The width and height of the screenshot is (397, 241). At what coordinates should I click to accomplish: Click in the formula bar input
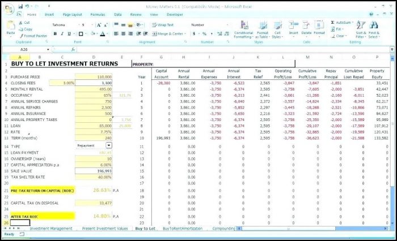pyautogui.click(x=233, y=50)
